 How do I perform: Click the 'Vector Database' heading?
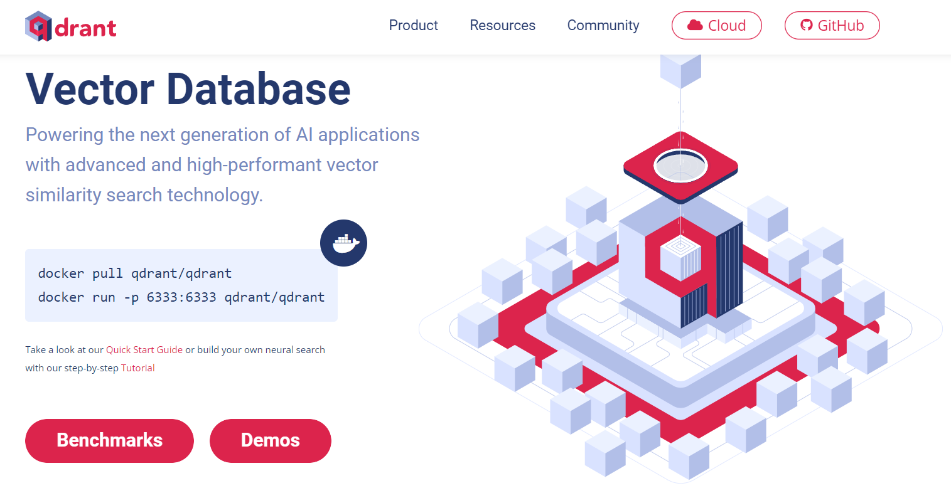tap(188, 88)
